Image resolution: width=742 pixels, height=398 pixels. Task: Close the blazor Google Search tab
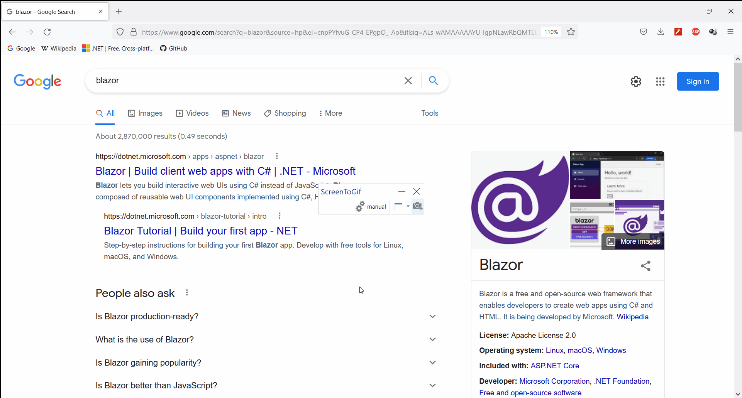tap(101, 12)
